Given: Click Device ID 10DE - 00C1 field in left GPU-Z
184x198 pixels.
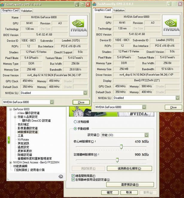Looking at the screenshot, I should point(28,41).
